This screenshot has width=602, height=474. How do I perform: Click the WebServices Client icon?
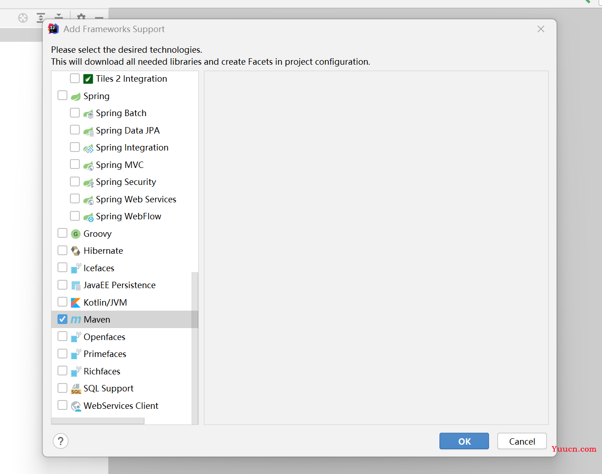pyautogui.click(x=76, y=406)
